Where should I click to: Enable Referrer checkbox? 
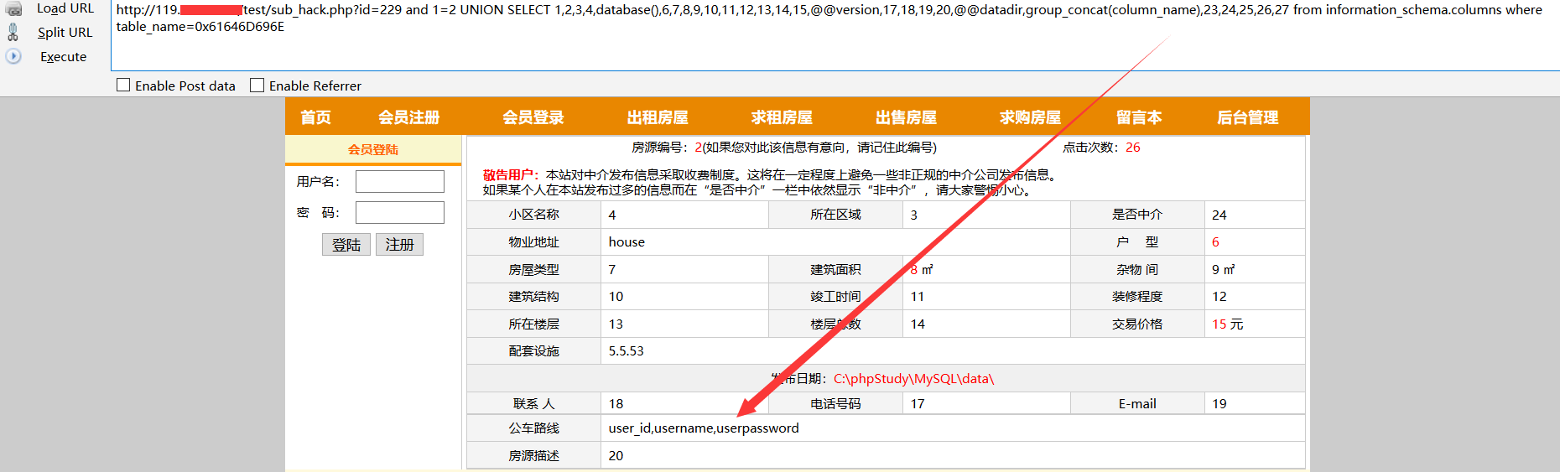point(257,85)
